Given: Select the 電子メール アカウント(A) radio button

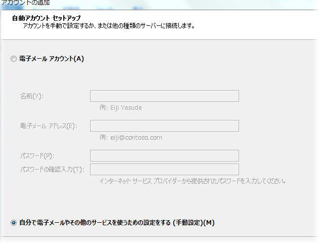Looking at the screenshot, I should point(14,59).
